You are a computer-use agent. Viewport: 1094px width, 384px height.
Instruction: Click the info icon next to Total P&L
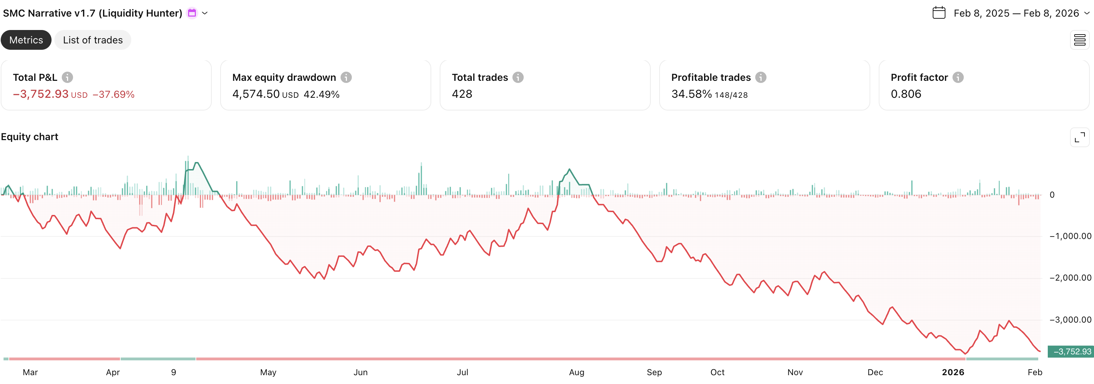coord(67,77)
